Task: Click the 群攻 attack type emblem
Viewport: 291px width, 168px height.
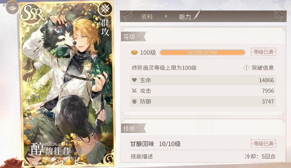Action: (105, 9)
